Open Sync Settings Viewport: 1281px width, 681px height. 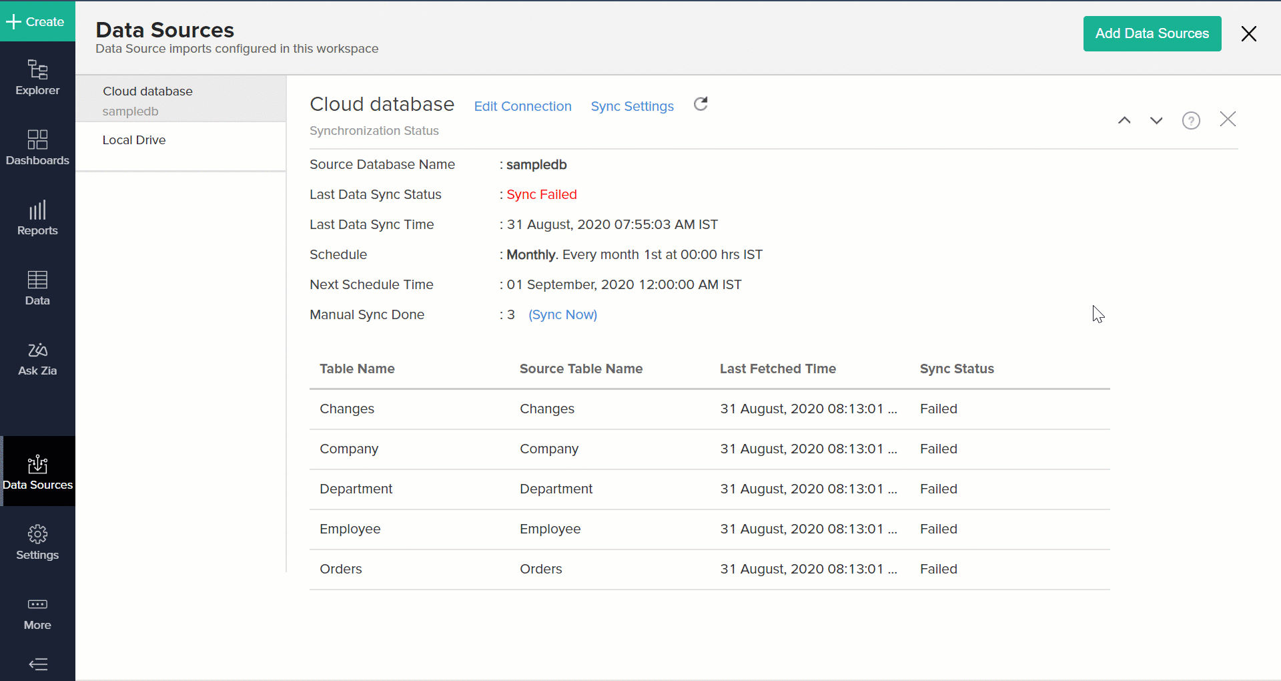tap(632, 106)
